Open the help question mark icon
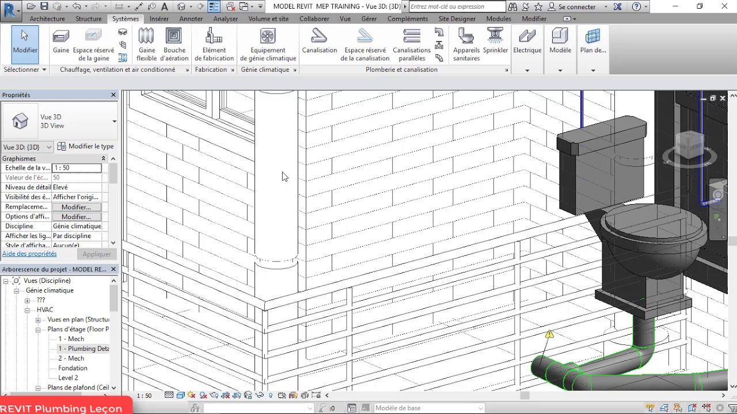737x414 pixels. point(636,6)
